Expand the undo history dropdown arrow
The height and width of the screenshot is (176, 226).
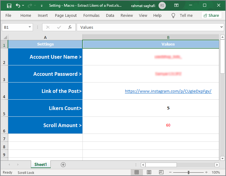pyautogui.click(x=23, y=5)
